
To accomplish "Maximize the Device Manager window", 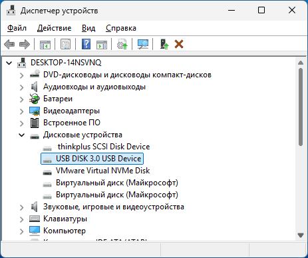I will (x=261, y=10).
